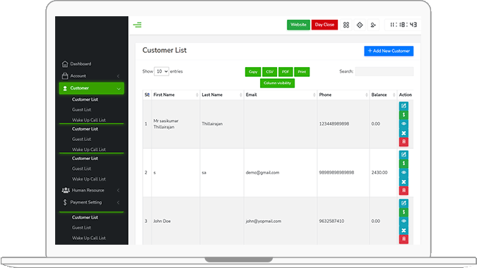Click the diamond target icon in header
Screen dimensions: 477x268
click(x=360, y=25)
